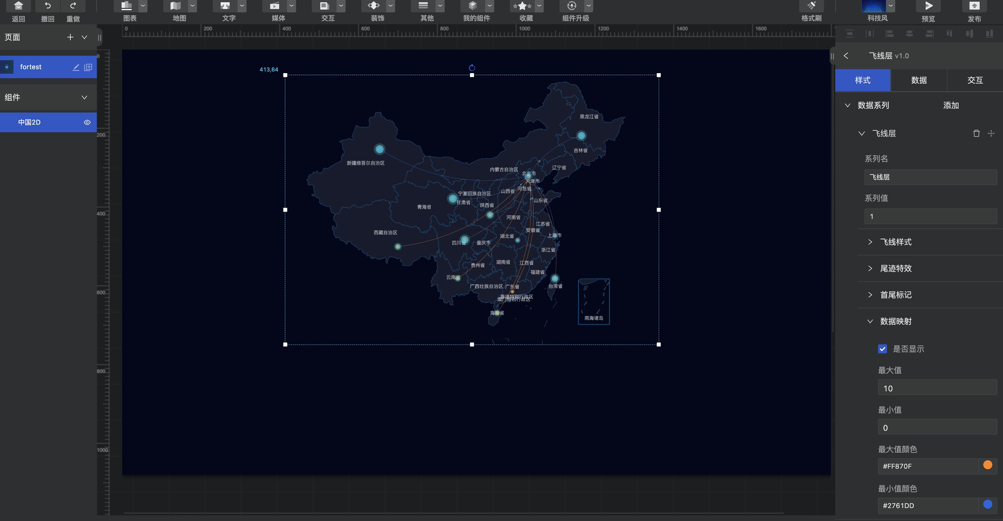Open the 装饰 decoration component icon
The width and height of the screenshot is (1003, 521).
[373, 6]
